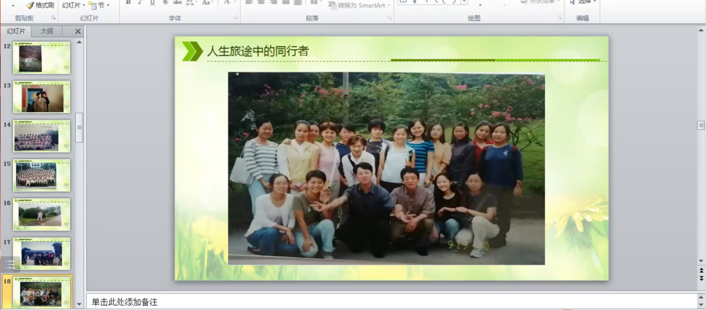The image size is (706, 310).
Task: Toggle strikethrough (abc) formatting
Action: 178,2
